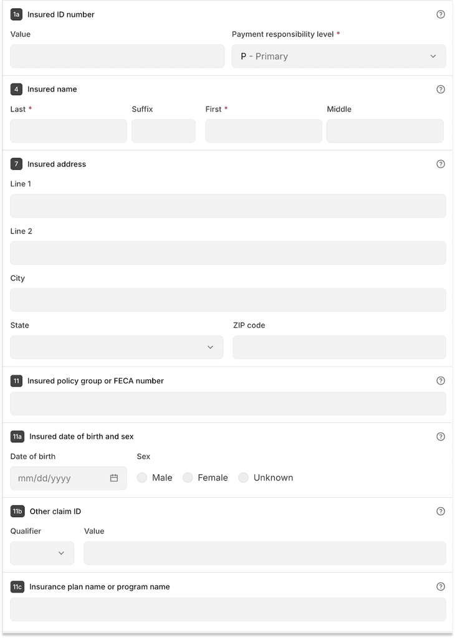455x638 pixels.
Task: Click the address Line 1 field
Action: pos(228,206)
